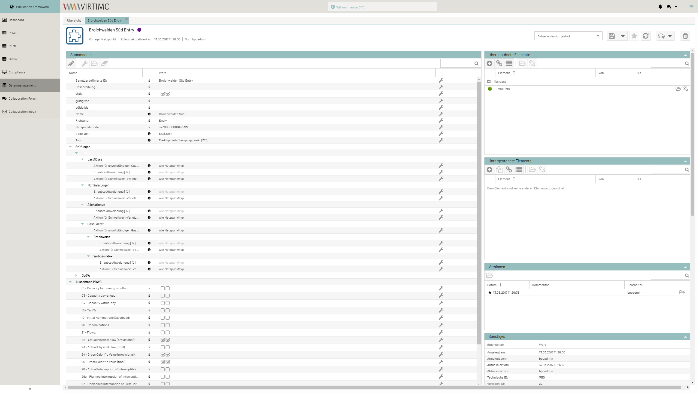The image size is (698, 393).
Task: Click info icon beside Code-Art
Action: click(149, 134)
